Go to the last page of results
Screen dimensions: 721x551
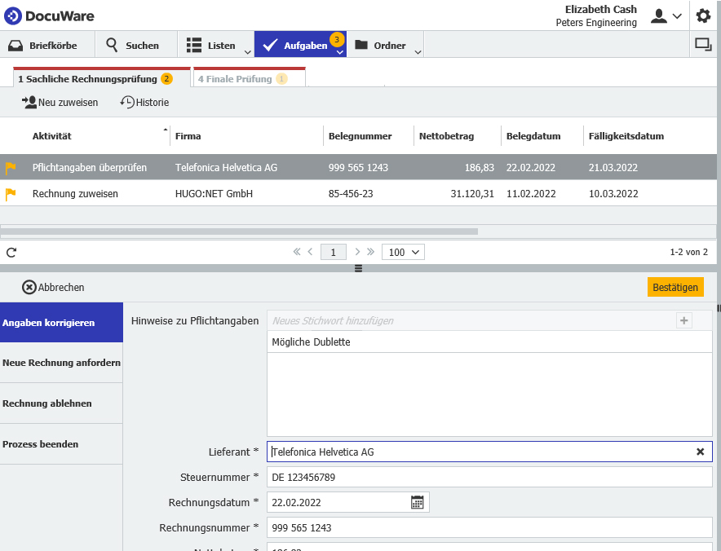click(x=371, y=252)
